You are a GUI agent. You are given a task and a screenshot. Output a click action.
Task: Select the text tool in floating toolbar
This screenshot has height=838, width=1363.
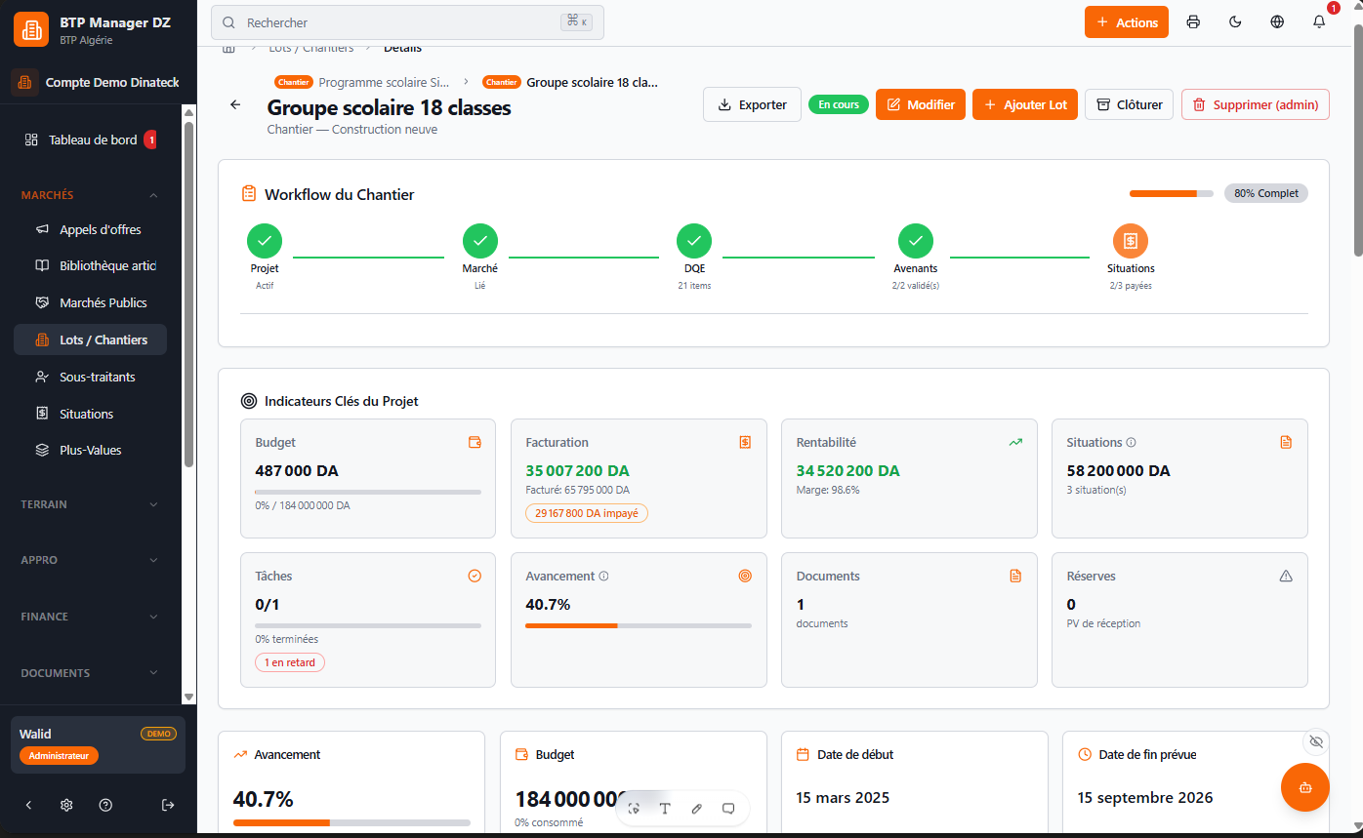(x=665, y=808)
